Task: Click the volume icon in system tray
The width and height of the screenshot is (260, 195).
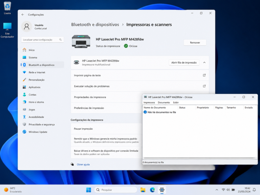Action: pyautogui.click(x=228, y=190)
